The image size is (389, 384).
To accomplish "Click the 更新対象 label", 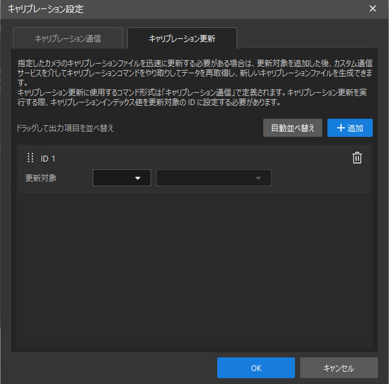I will tap(41, 178).
